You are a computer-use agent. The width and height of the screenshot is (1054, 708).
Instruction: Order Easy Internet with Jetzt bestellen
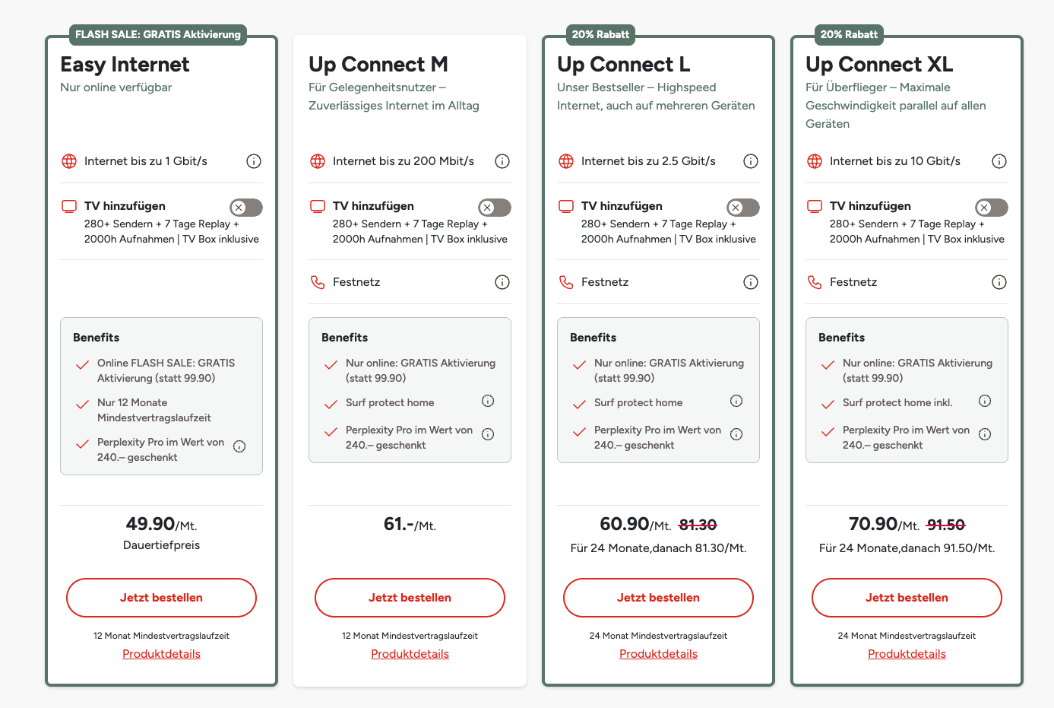point(161,598)
